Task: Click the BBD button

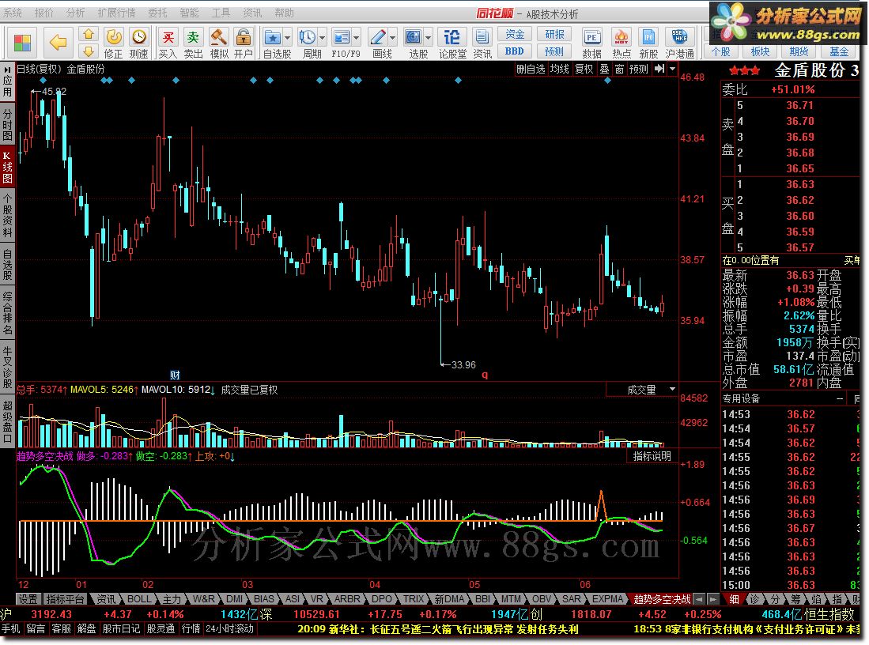Action: tap(514, 51)
